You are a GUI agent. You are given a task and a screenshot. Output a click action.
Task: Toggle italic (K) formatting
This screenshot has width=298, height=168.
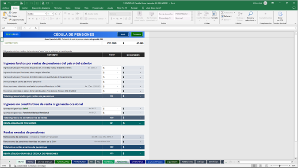[33, 19]
